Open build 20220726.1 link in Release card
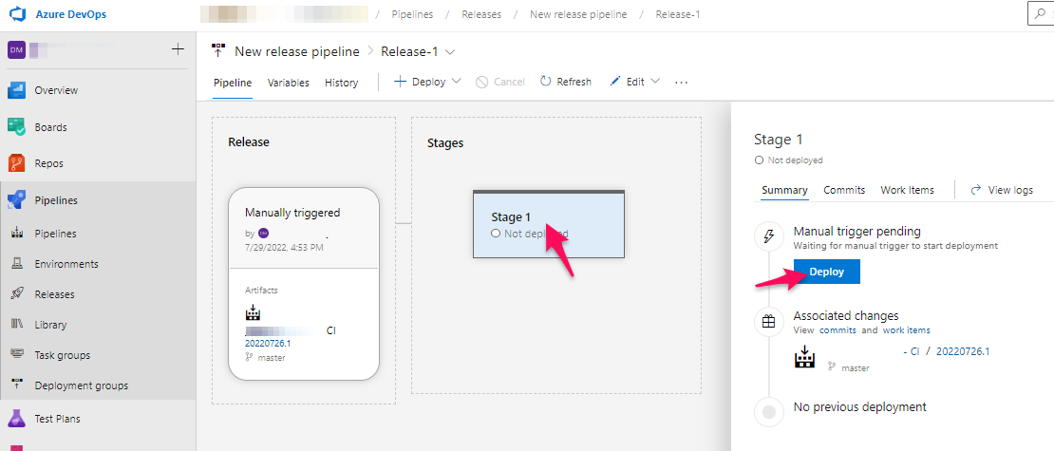The image size is (1054, 451). [x=268, y=344]
